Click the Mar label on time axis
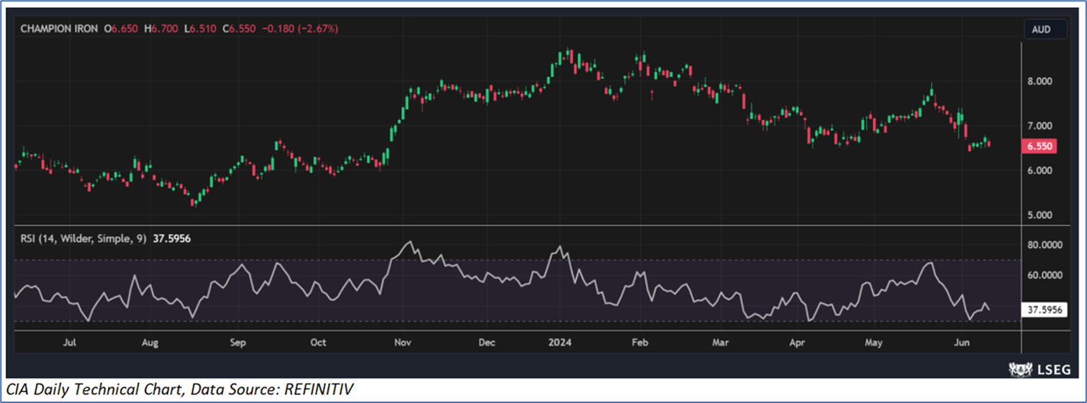The height and width of the screenshot is (403, 1087). (x=720, y=343)
